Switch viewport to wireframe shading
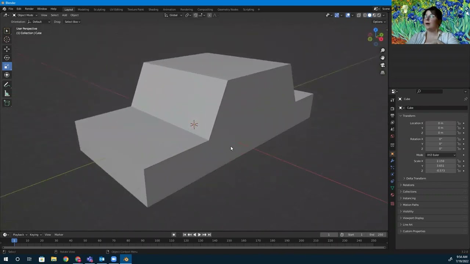 pyautogui.click(x=365, y=15)
